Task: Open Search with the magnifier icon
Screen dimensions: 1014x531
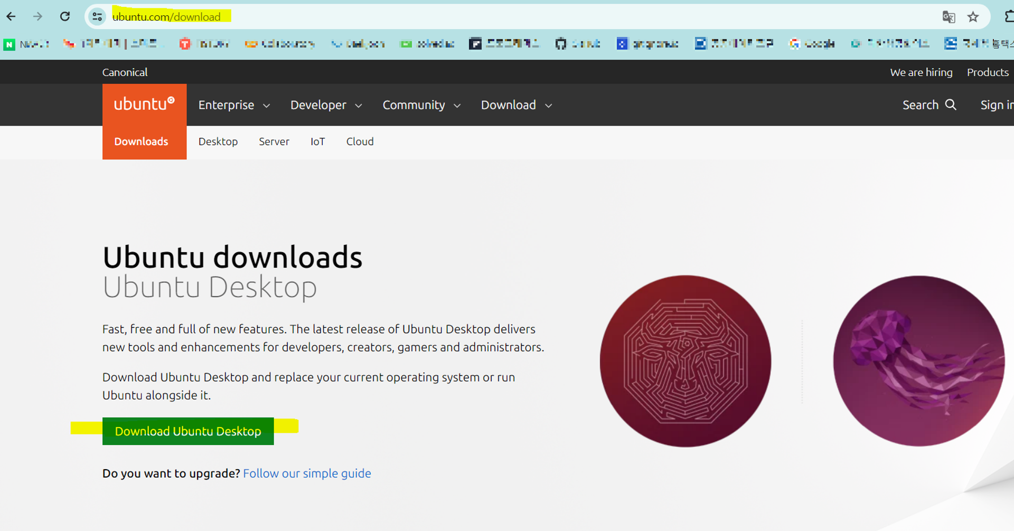Action: pyautogui.click(x=929, y=105)
